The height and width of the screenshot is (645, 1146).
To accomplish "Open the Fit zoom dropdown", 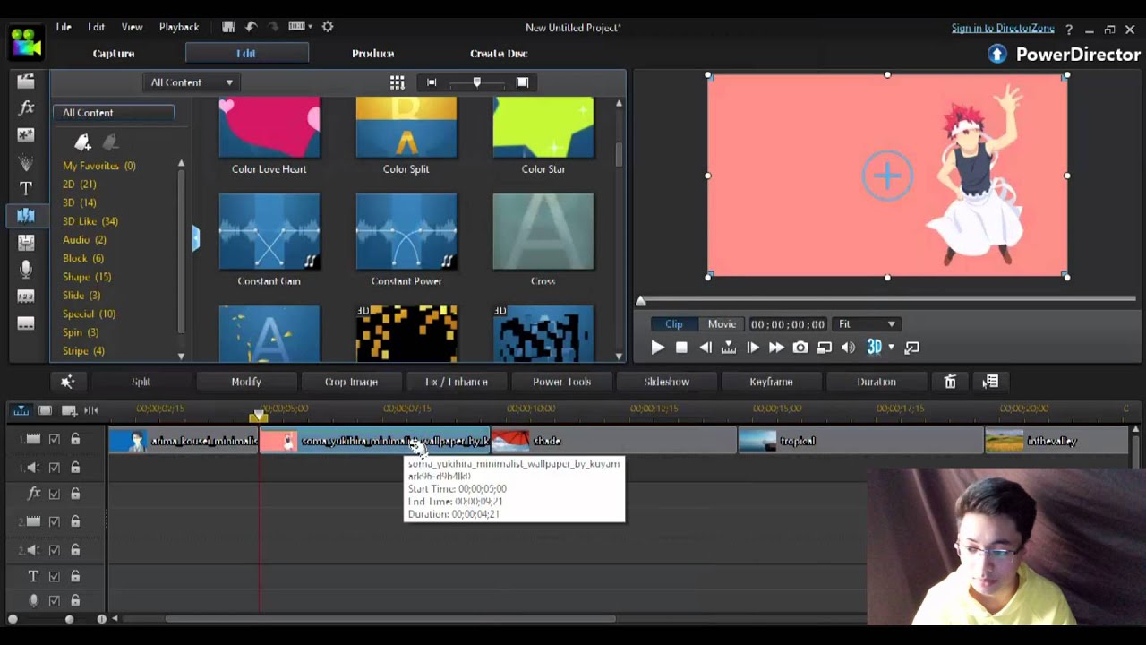I will (865, 324).
